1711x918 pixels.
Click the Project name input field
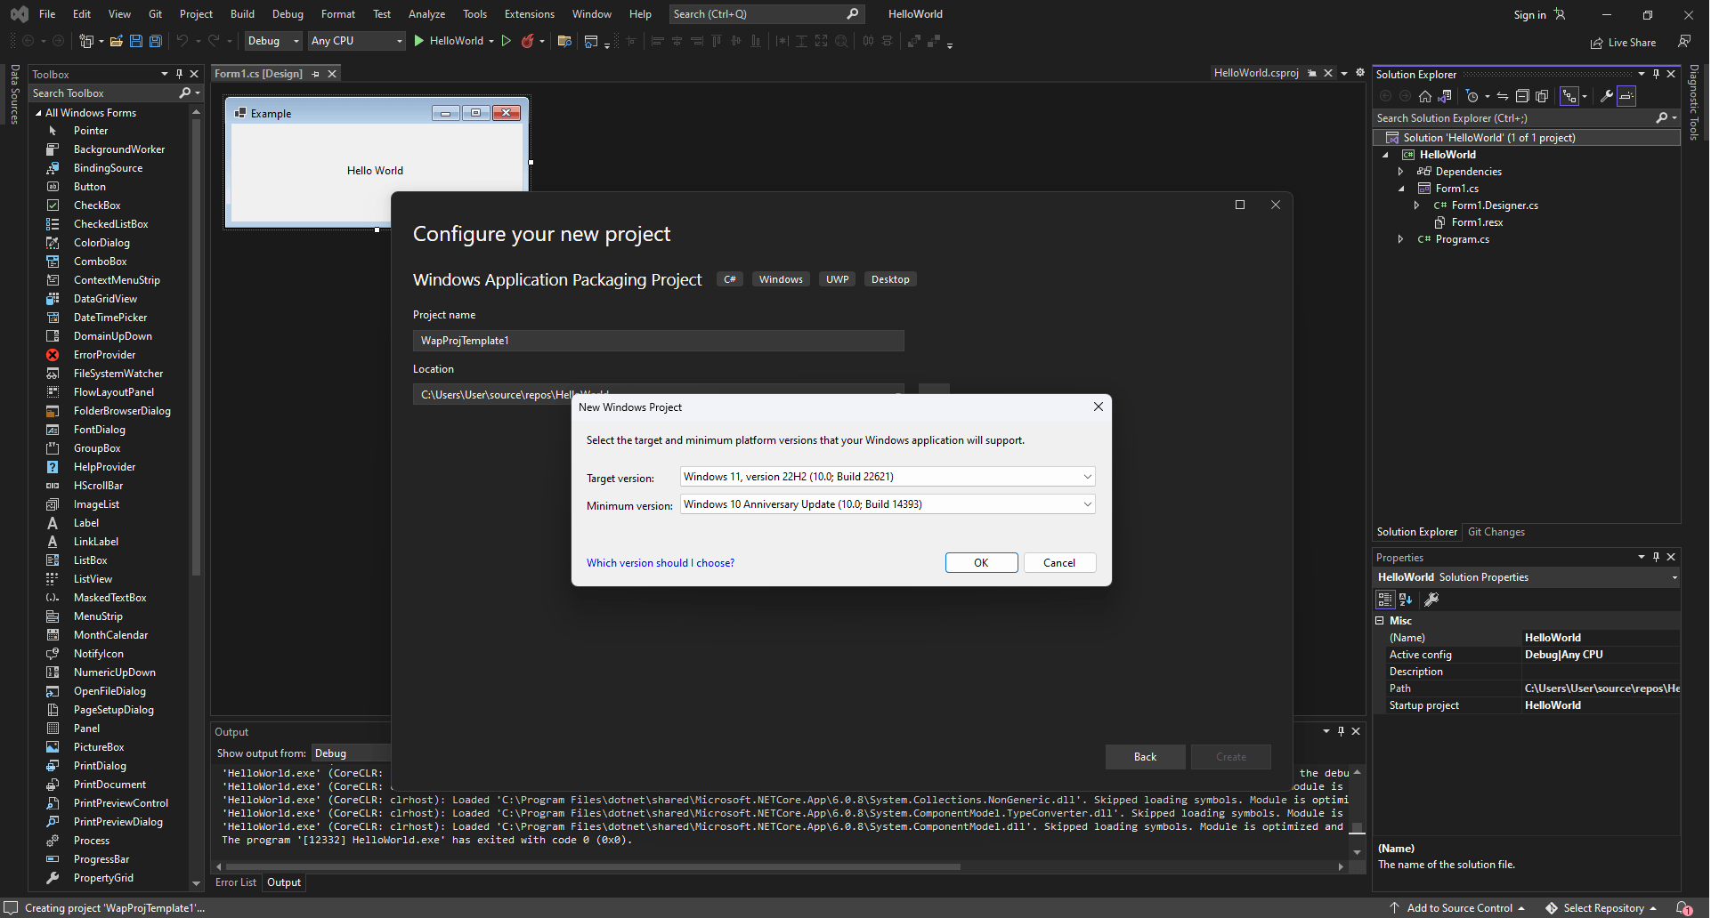658,341
